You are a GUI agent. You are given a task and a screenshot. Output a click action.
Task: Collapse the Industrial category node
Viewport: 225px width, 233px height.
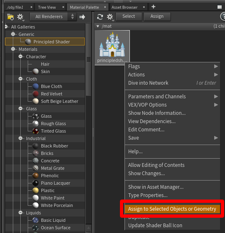tap(21, 138)
